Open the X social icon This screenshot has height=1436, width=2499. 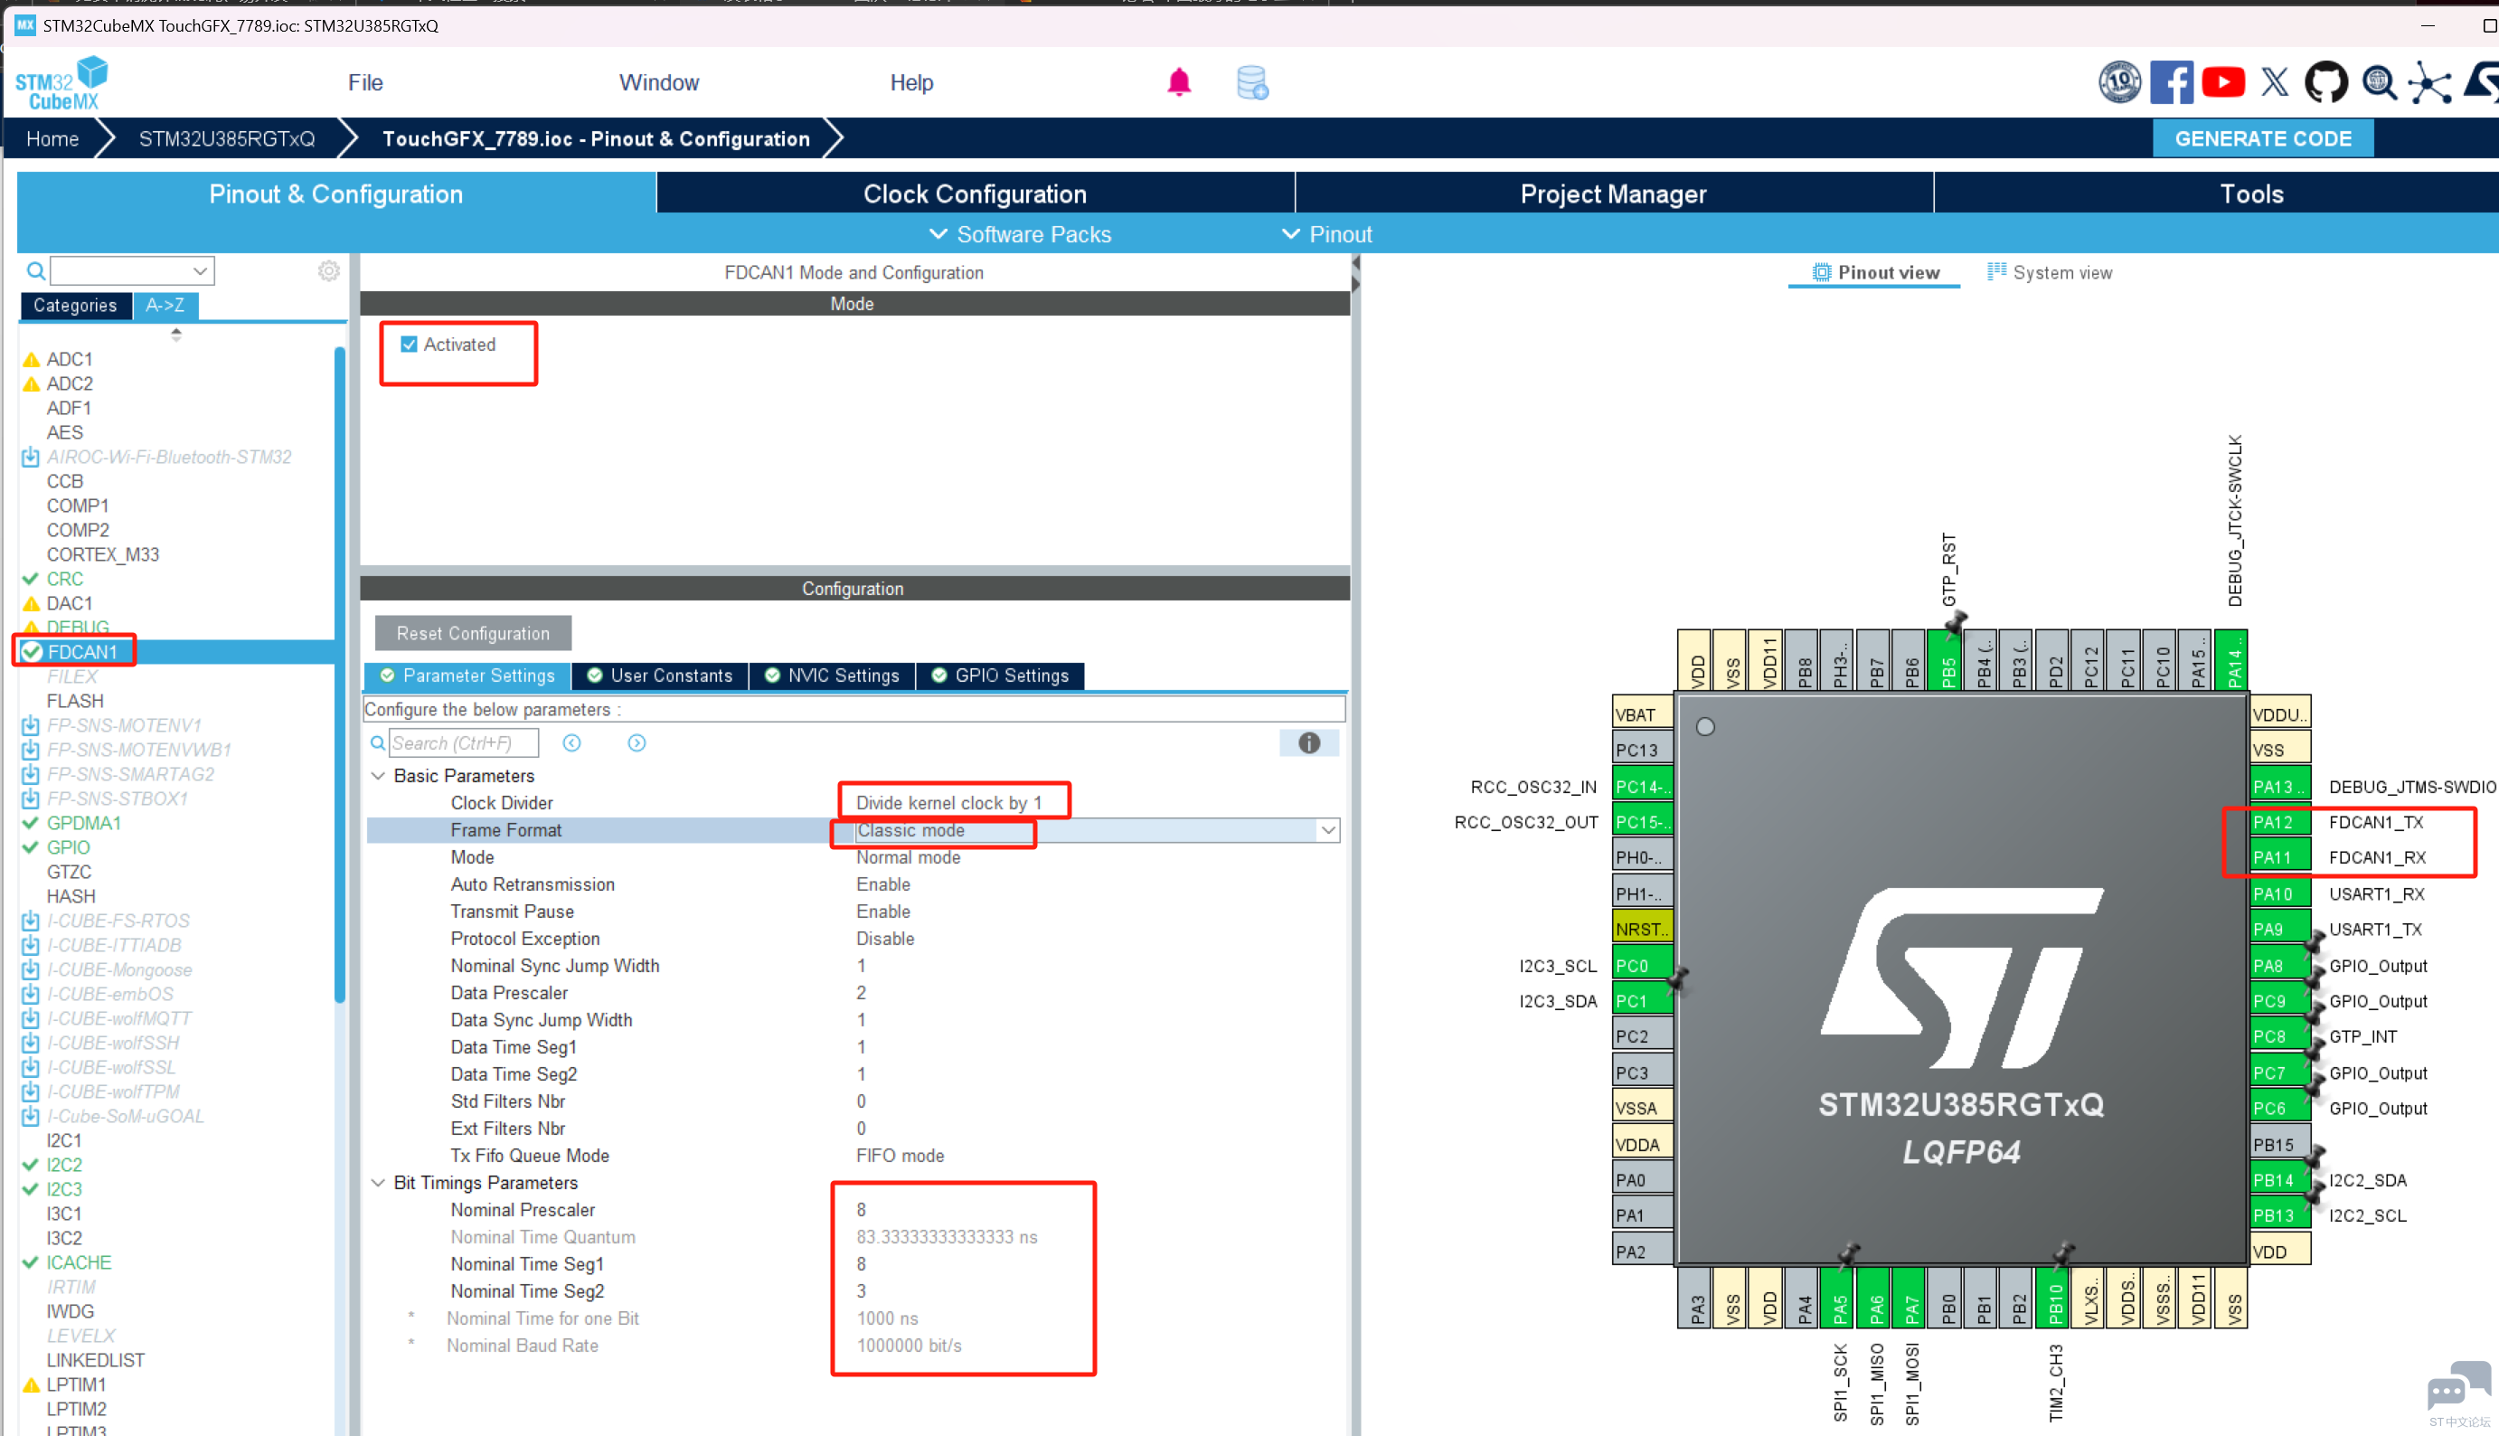tap(2274, 82)
